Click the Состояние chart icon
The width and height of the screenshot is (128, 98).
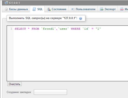pos(49,9)
